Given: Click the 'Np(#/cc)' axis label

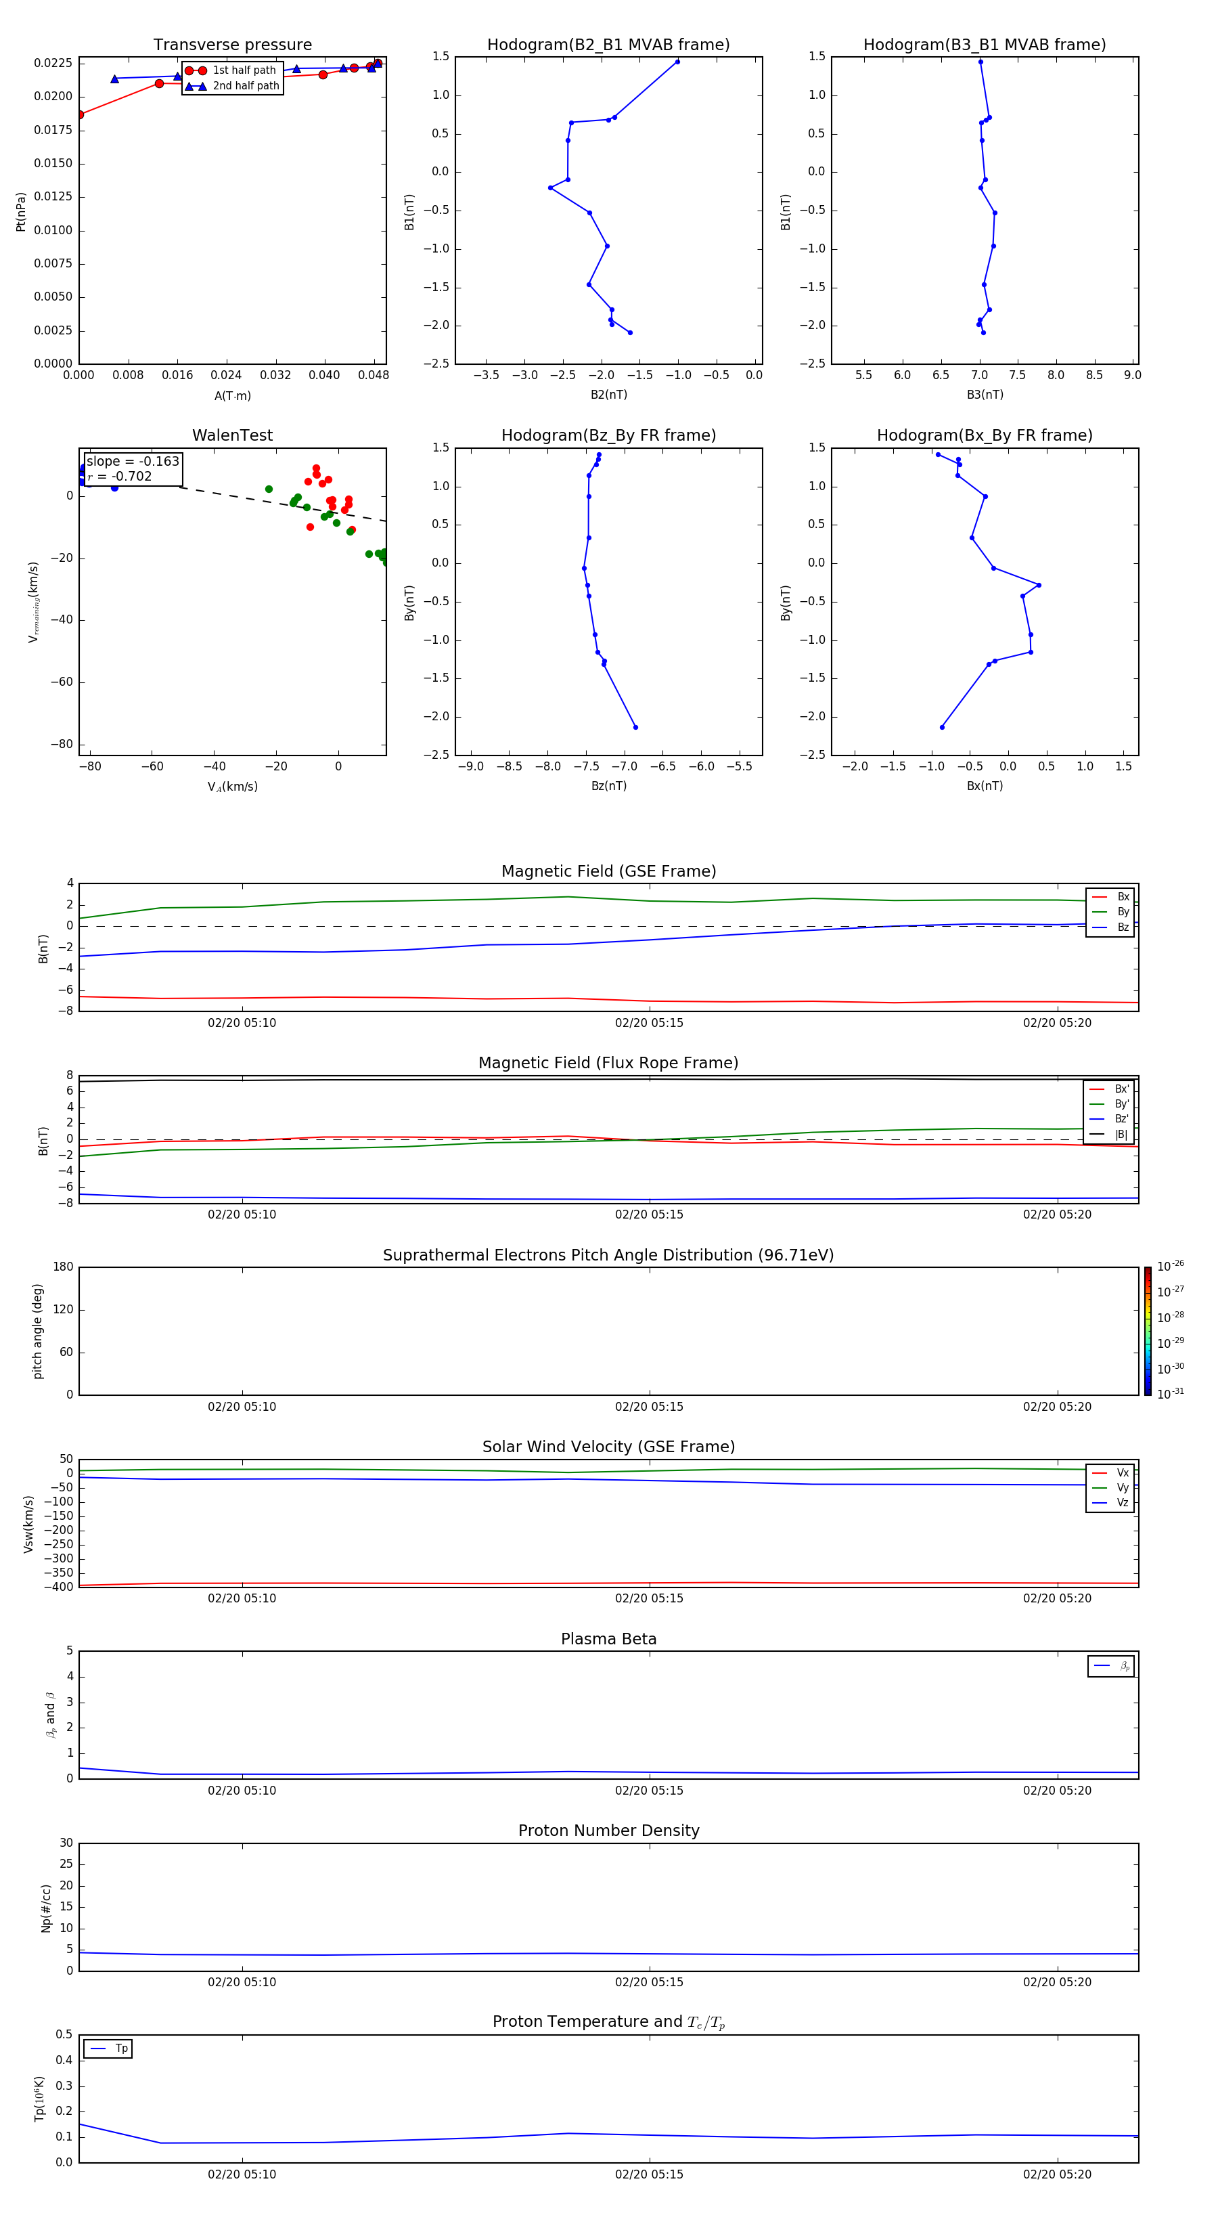Looking at the screenshot, I should click(46, 1908).
